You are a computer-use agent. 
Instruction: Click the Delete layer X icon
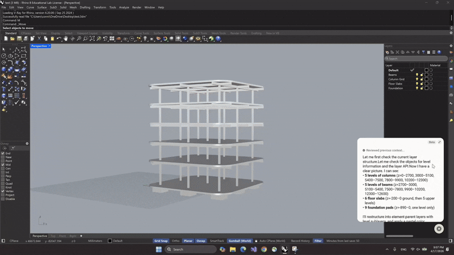[x=398, y=52]
